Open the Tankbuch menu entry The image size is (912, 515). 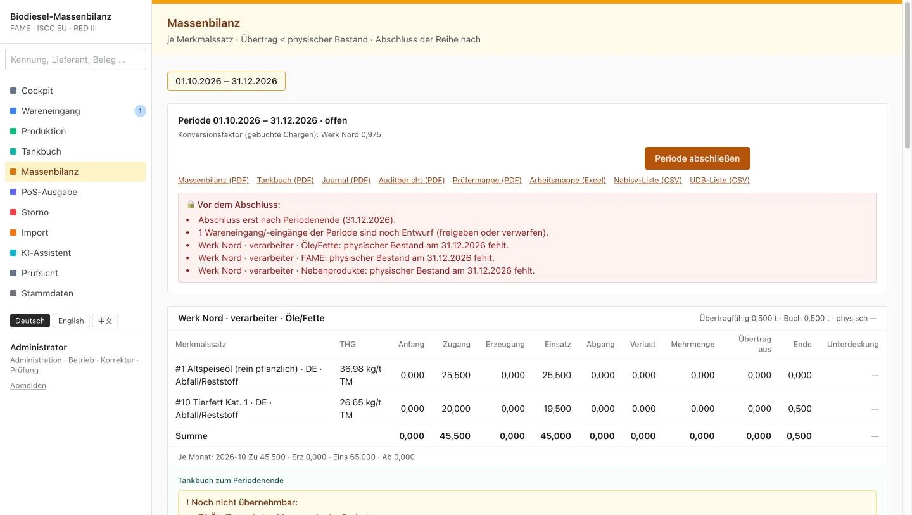coord(75,151)
